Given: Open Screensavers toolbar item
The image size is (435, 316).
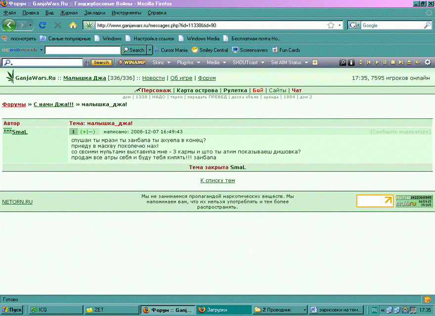Looking at the screenshot, I should (250, 50).
